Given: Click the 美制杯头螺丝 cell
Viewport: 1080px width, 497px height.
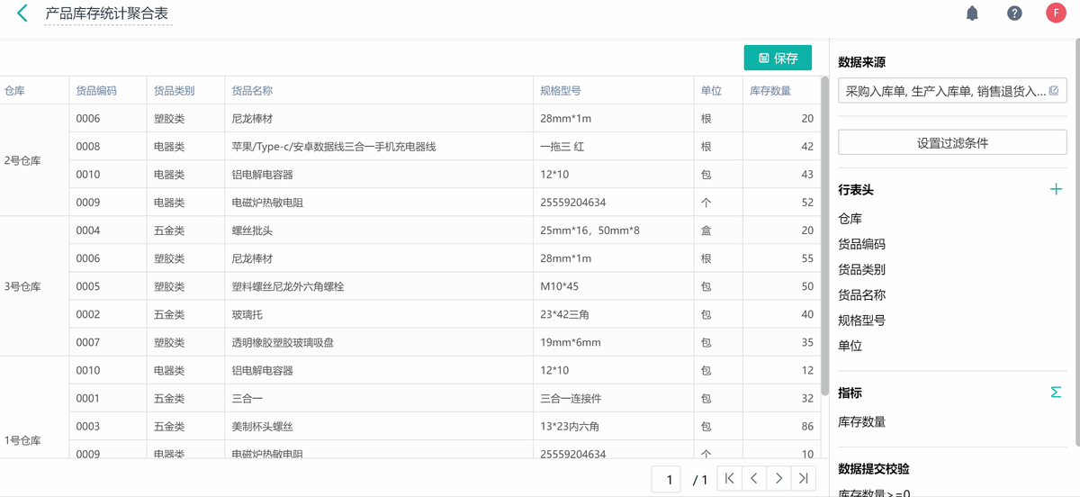Looking at the screenshot, I should tap(379, 426).
